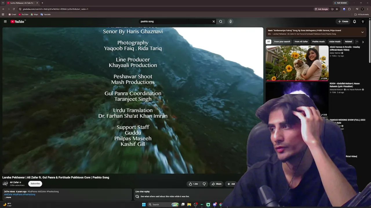Select the Pashto music chip
This screenshot has width=371, height=208.
pyautogui.click(x=319, y=42)
